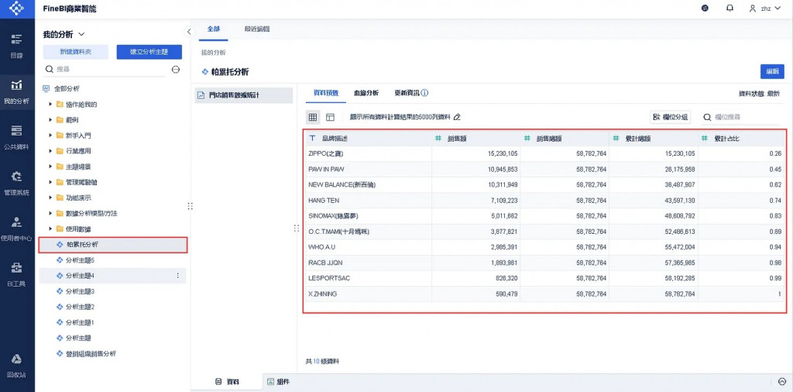Click the bottom-right collapse arrow icon

[781, 382]
